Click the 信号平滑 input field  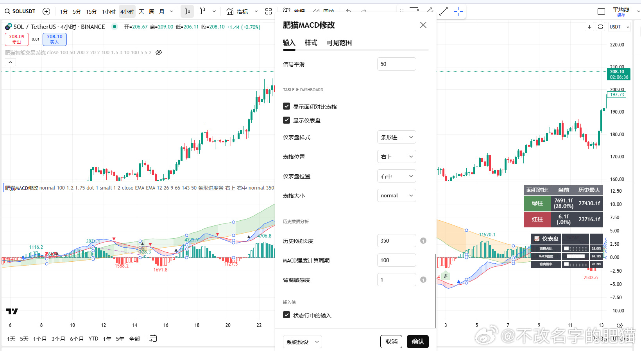click(397, 64)
